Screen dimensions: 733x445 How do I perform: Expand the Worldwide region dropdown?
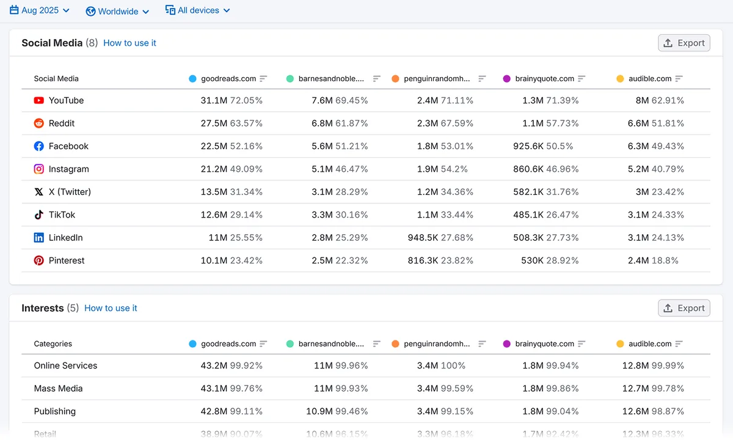[x=117, y=12]
